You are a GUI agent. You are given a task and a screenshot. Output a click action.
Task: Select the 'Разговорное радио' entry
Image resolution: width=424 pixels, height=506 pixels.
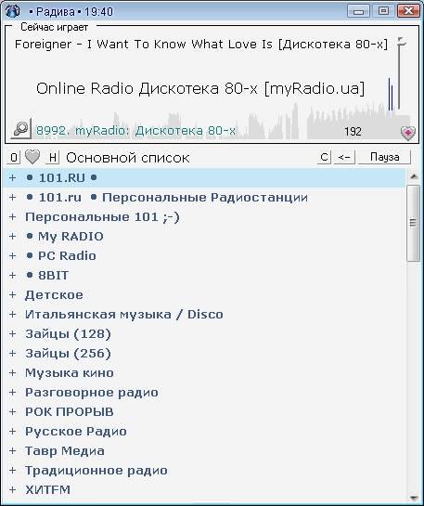click(92, 393)
